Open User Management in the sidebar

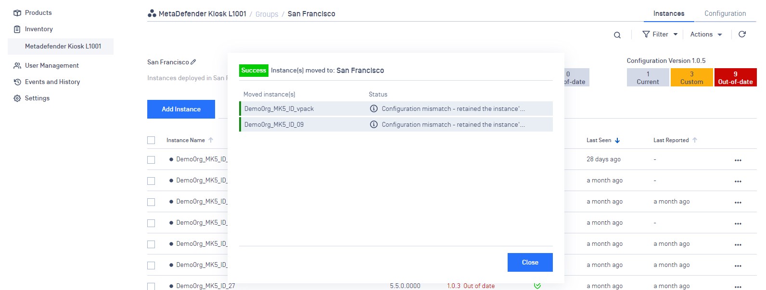pyautogui.click(x=52, y=66)
